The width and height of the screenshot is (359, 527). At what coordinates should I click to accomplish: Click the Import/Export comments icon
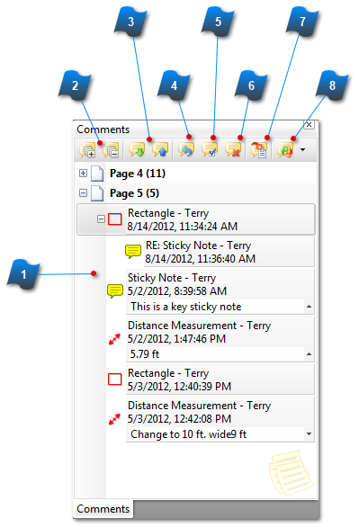[x=285, y=150]
